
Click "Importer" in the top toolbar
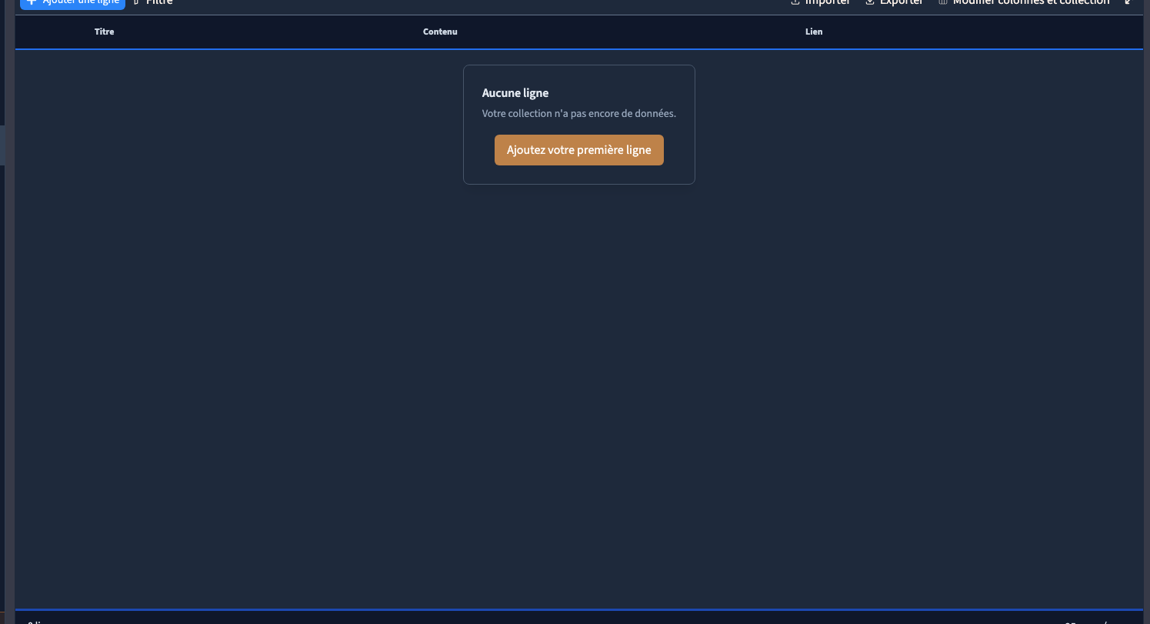coord(820,3)
